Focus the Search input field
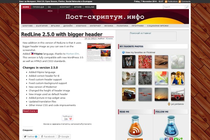Image resolution: width=210 pixels, height=140 pixels. pyautogui.click(x=174, y=7)
